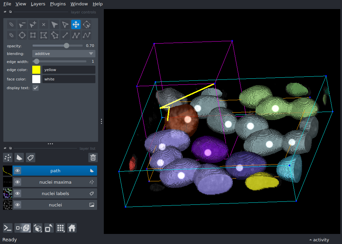
Task: Open the blending mode dropdown
Action: 63,53
